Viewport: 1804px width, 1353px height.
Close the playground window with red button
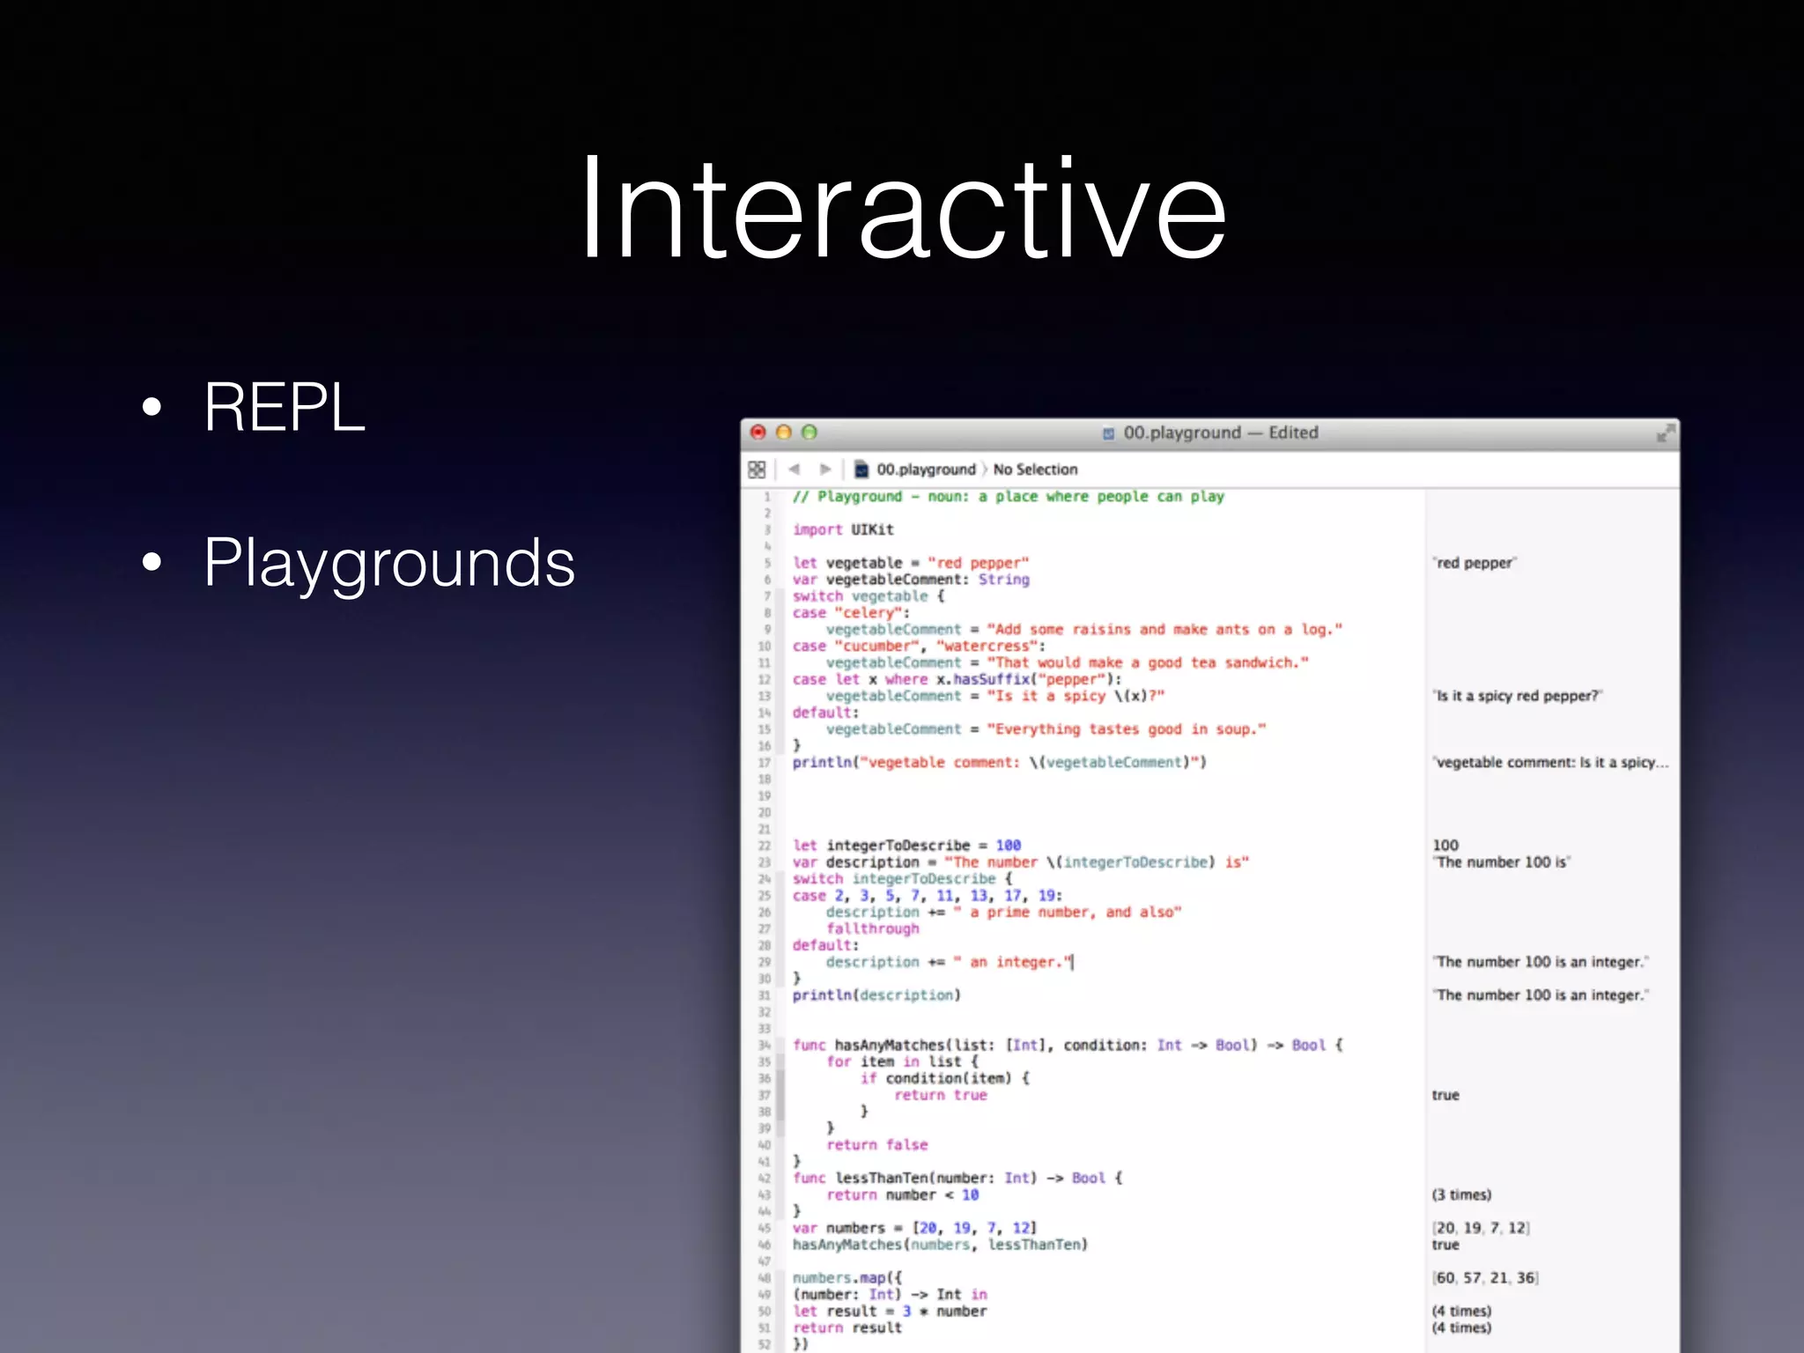[x=758, y=432]
